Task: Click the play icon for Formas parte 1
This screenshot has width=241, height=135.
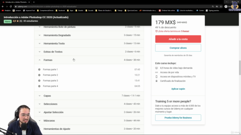Action: point(39,69)
